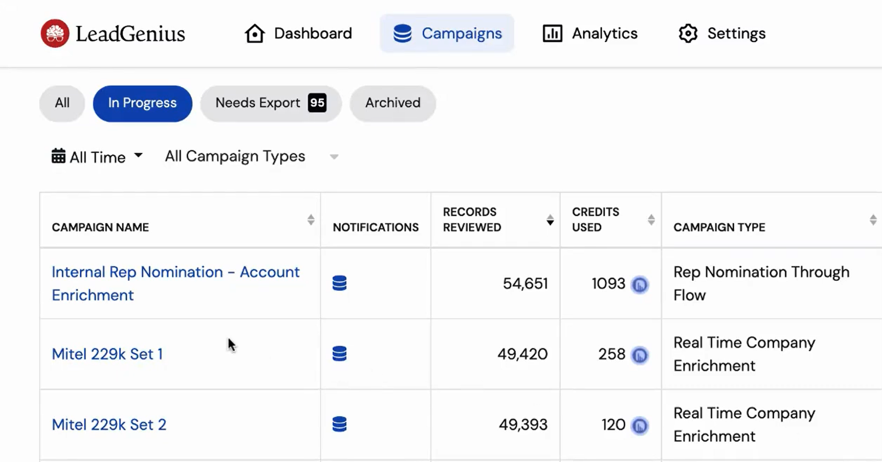
Task: Click notification icon for Mitel 229k Set 2
Action: coord(340,425)
